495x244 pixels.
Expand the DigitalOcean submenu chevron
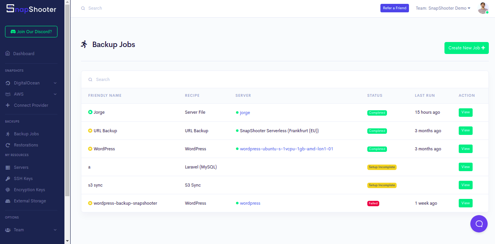click(55, 83)
